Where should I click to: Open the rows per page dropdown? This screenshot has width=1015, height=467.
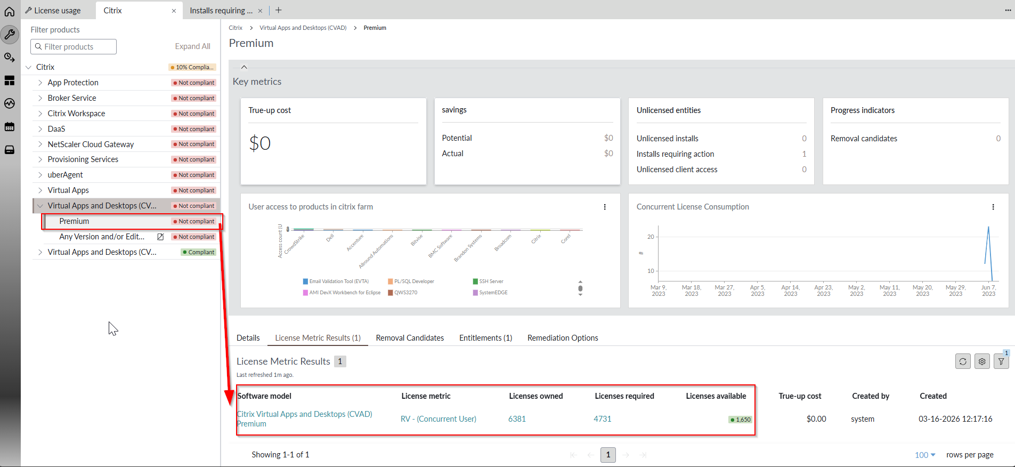pos(925,455)
